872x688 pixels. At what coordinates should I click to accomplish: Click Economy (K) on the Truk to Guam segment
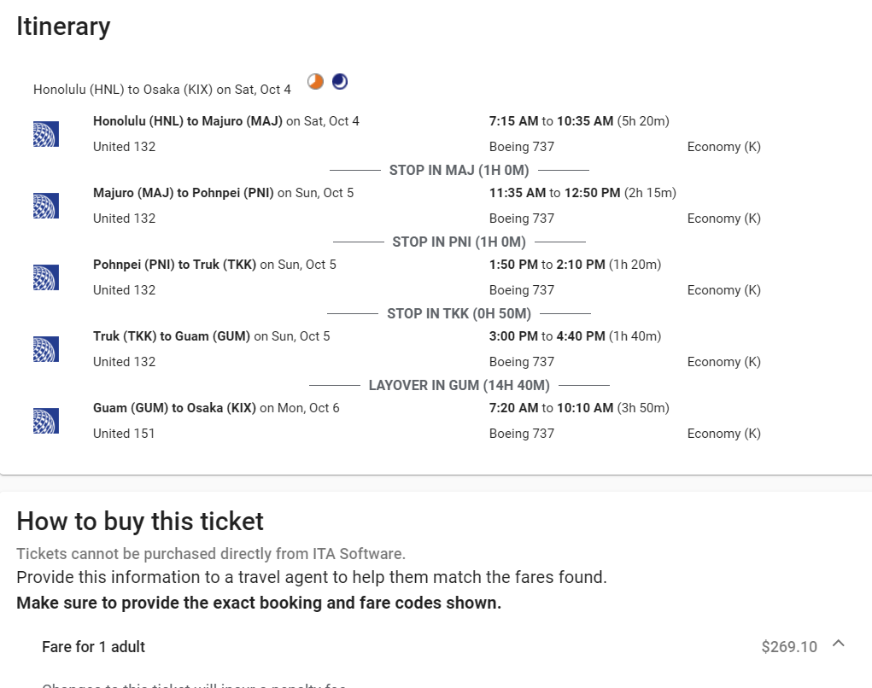723,362
